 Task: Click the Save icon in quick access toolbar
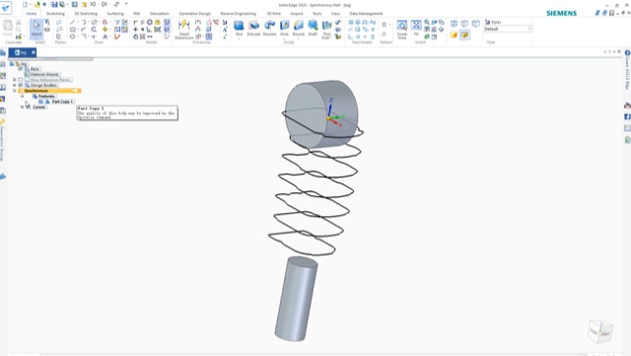click(x=54, y=4)
